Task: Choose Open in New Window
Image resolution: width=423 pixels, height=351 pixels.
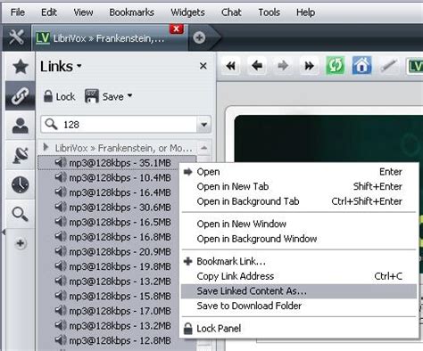Action: point(299,224)
